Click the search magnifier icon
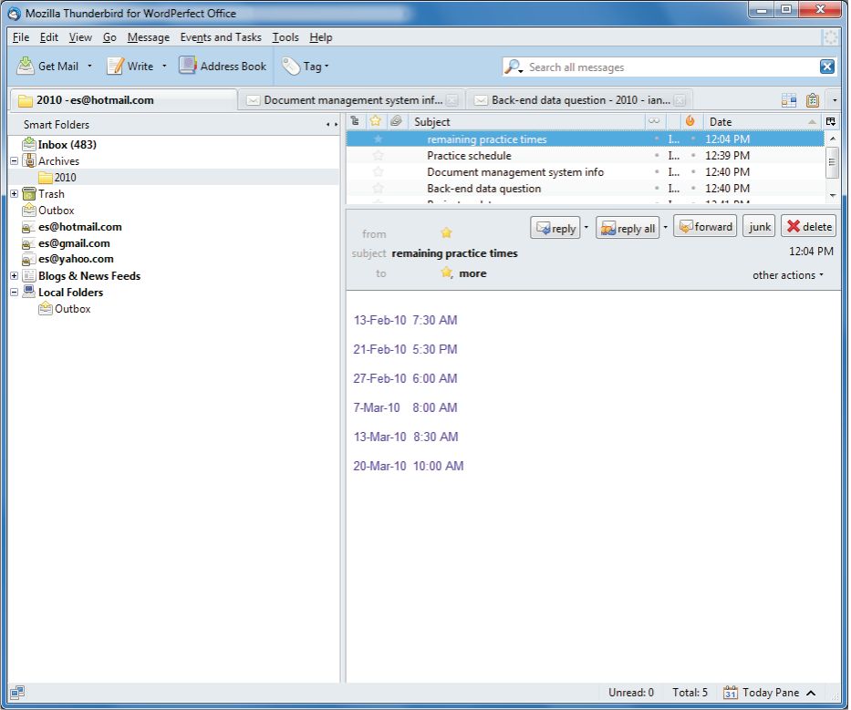This screenshot has height=710, width=851. point(512,67)
